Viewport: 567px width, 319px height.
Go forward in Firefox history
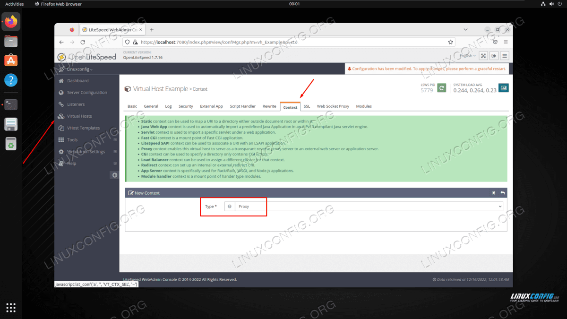coord(72,42)
